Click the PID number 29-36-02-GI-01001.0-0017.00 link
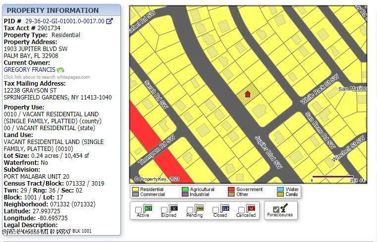 (64, 21)
